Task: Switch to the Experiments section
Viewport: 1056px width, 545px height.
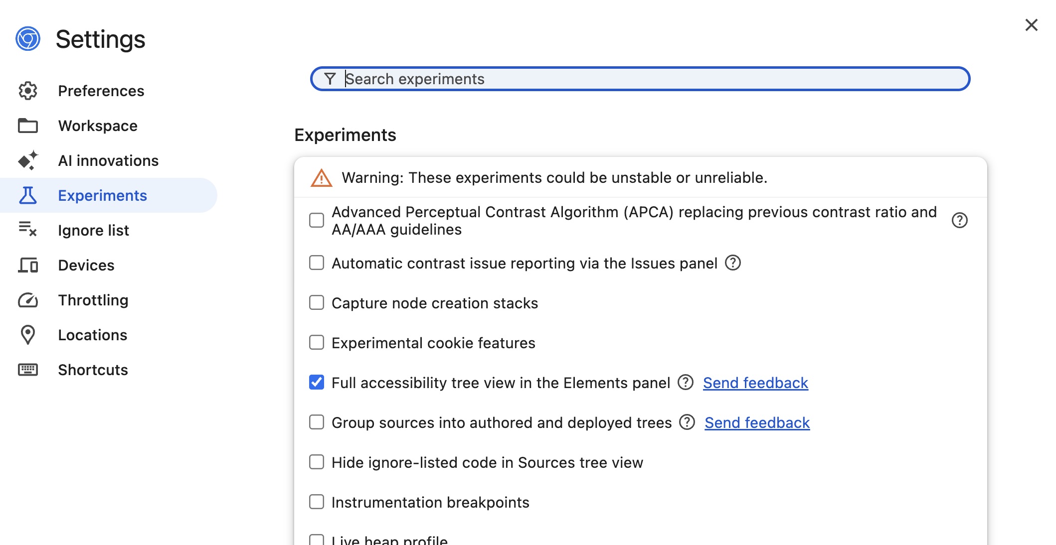Action: pyautogui.click(x=103, y=195)
